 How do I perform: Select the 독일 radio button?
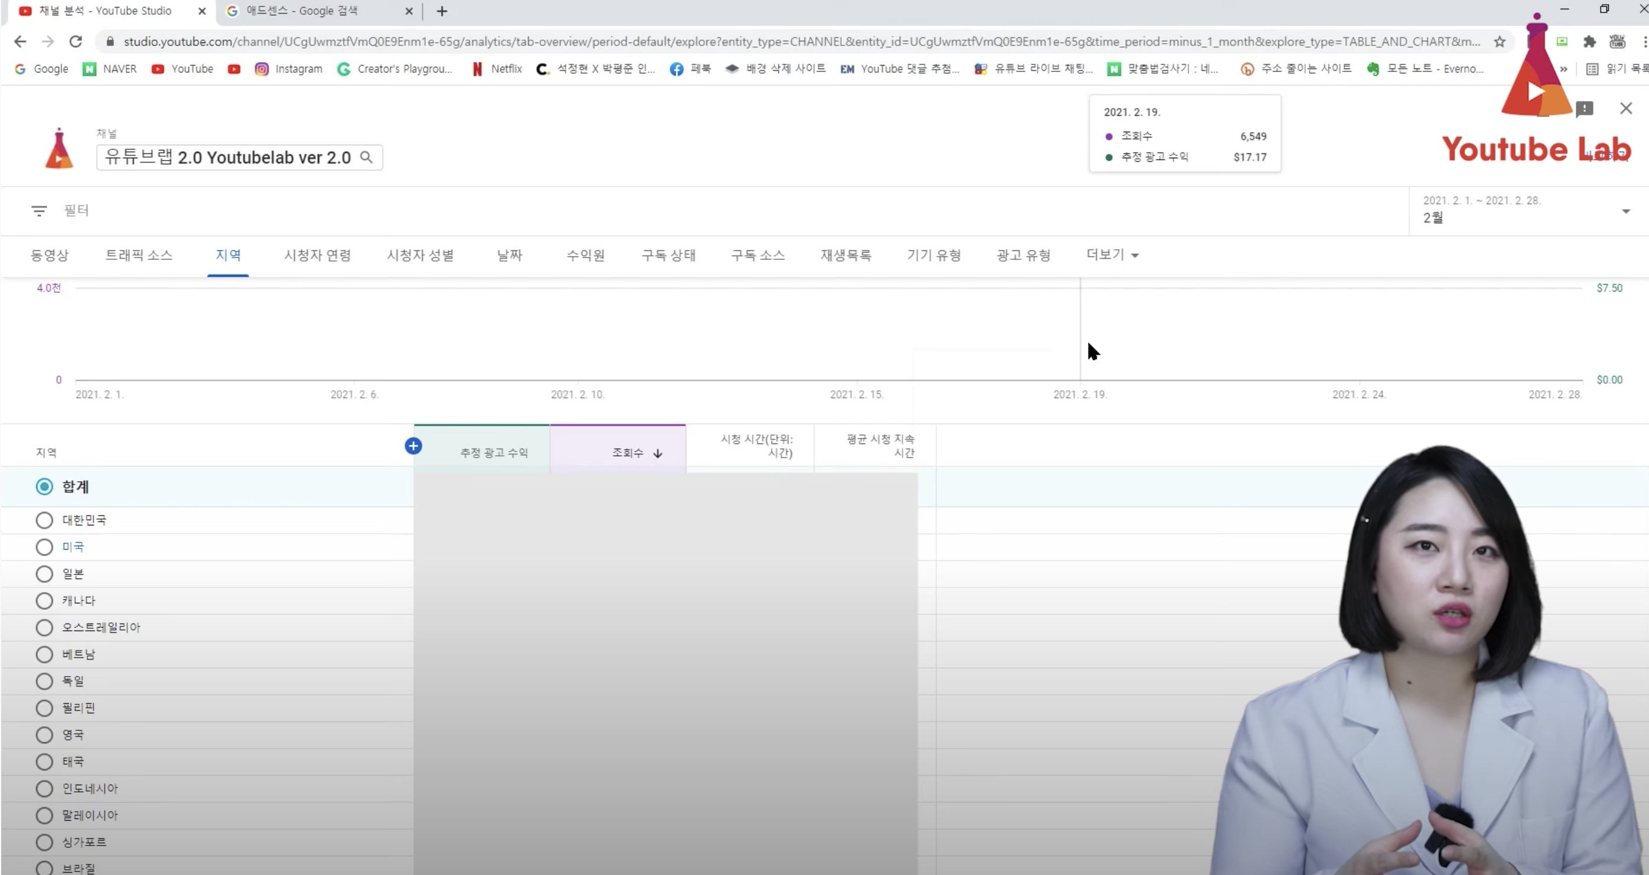point(44,682)
